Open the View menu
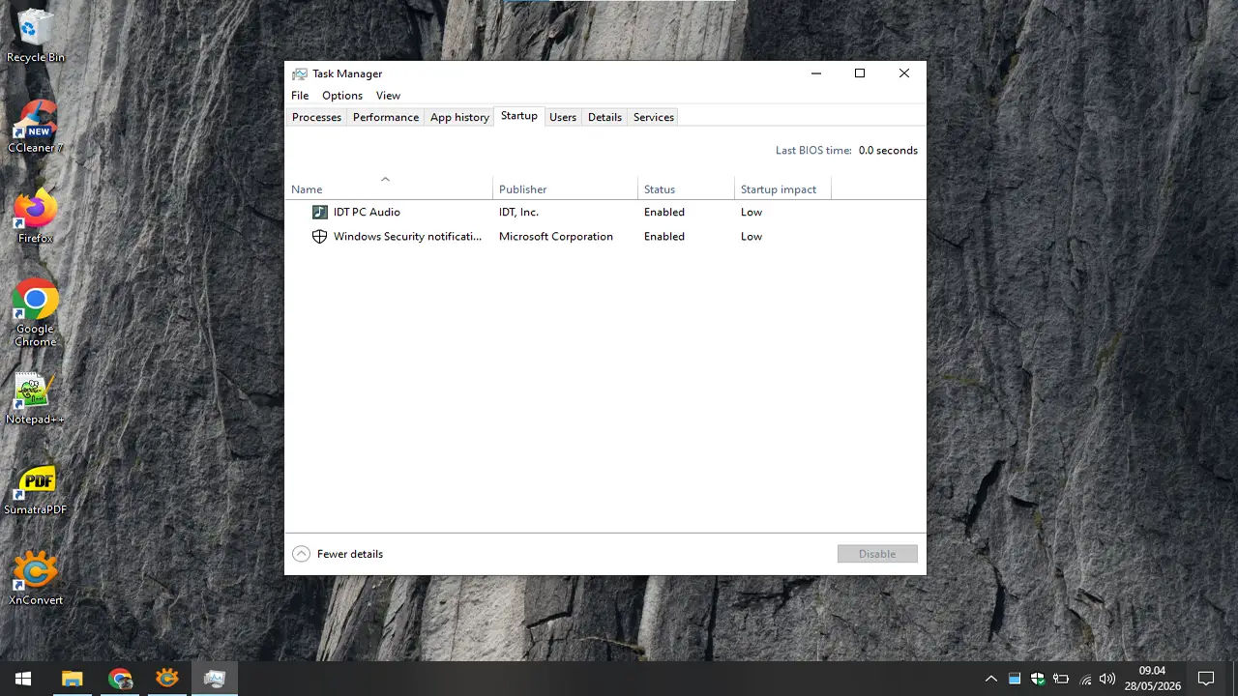The width and height of the screenshot is (1238, 696). (388, 96)
